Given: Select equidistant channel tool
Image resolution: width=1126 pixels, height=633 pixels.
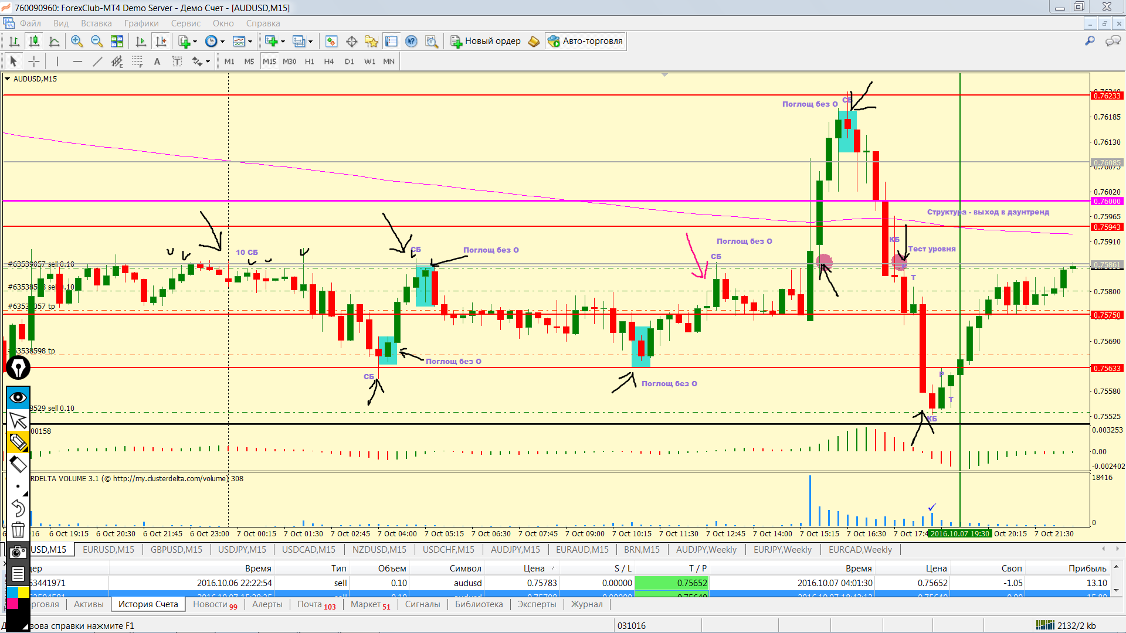Looking at the screenshot, I should point(117,62).
